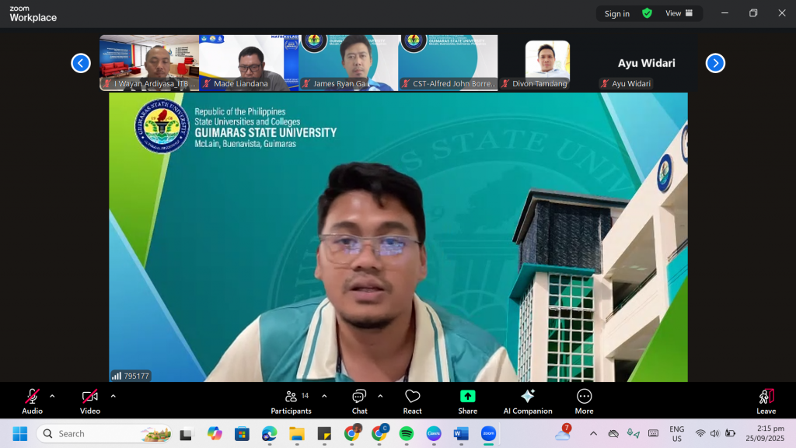Click the Leave meeting icon
This screenshot has width=796, height=448.
766,401
